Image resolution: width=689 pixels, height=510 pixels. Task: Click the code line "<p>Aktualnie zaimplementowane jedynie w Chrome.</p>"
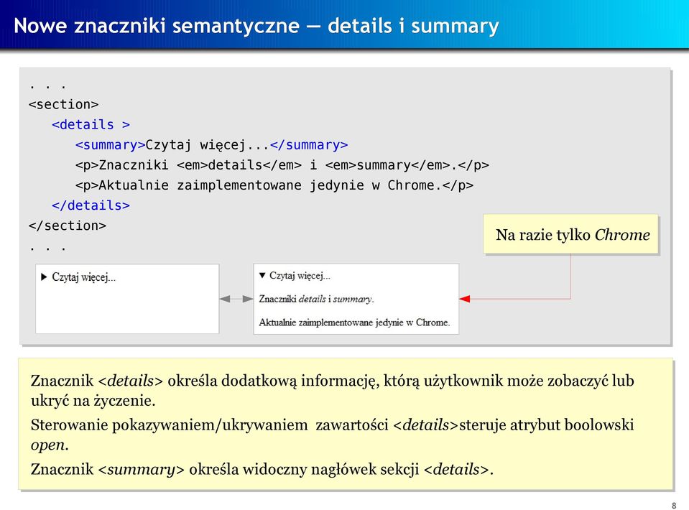point(274,185)
